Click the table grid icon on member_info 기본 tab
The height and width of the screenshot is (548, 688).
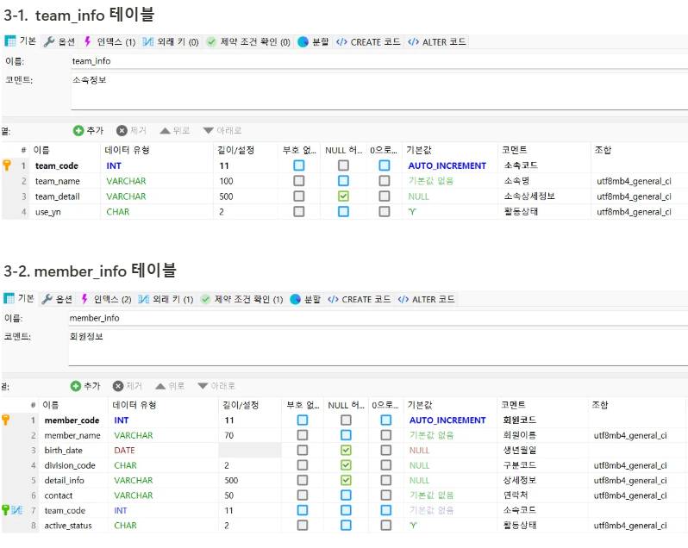(x=9, y=298)
